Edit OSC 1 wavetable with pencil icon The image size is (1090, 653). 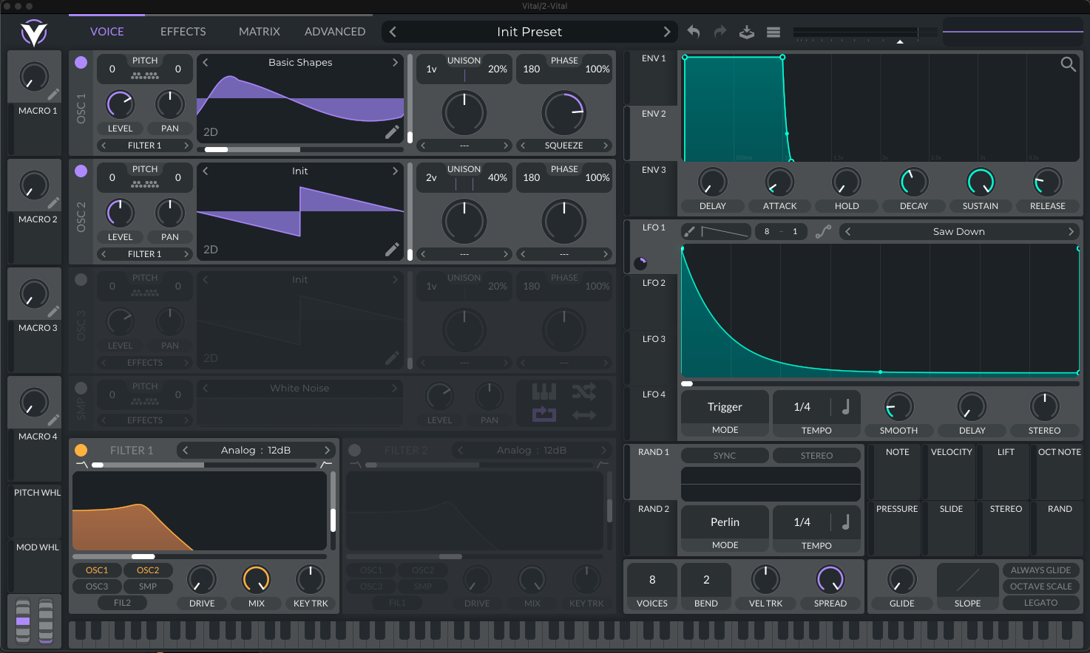pyautogui.click(x=392, y=131)
